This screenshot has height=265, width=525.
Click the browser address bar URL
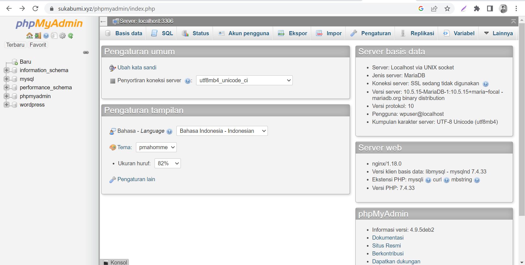(x=106, y=9)
